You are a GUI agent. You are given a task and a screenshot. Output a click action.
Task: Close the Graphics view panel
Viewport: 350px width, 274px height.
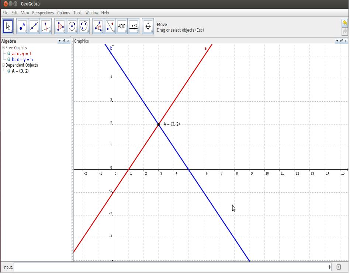coord(346,41)
